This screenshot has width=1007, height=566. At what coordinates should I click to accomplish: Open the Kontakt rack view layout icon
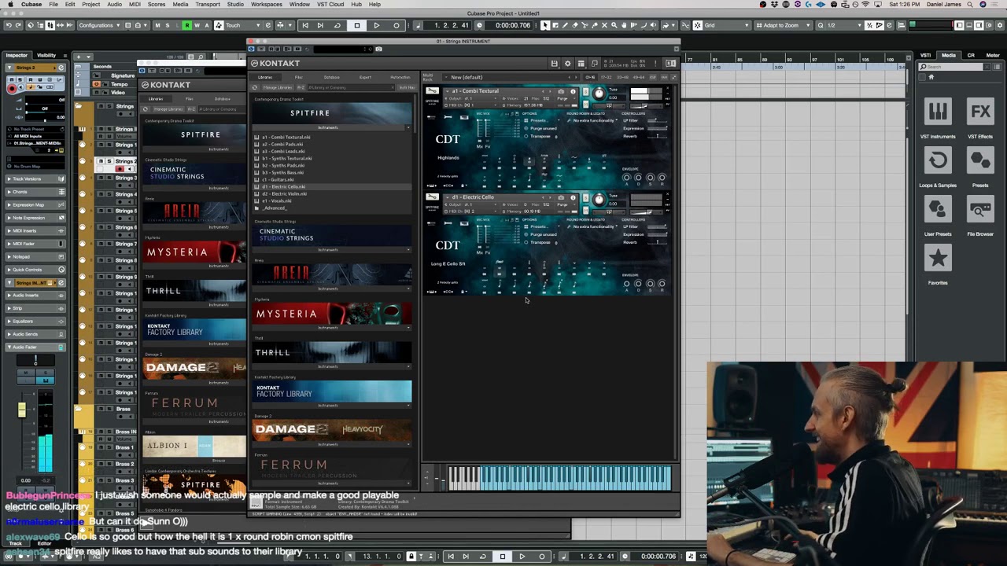coord(581,64)
